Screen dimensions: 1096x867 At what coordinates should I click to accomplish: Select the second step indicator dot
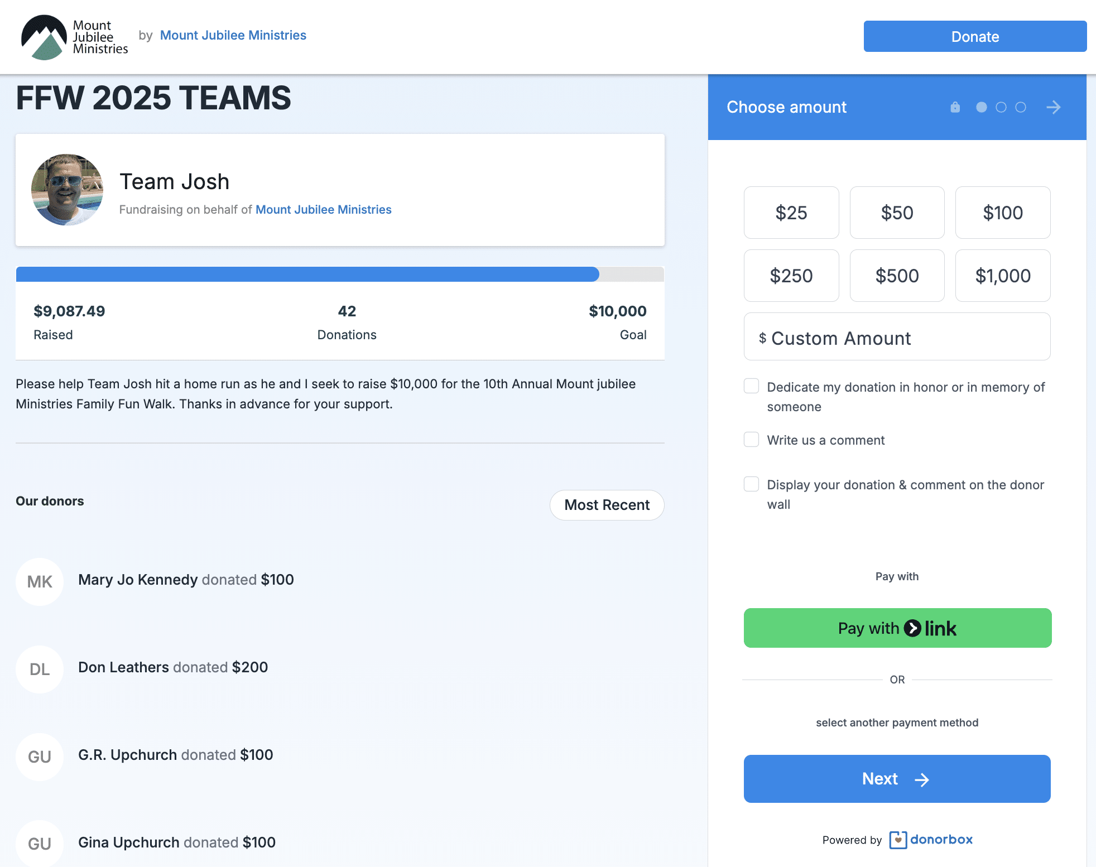pos(1001,107)
